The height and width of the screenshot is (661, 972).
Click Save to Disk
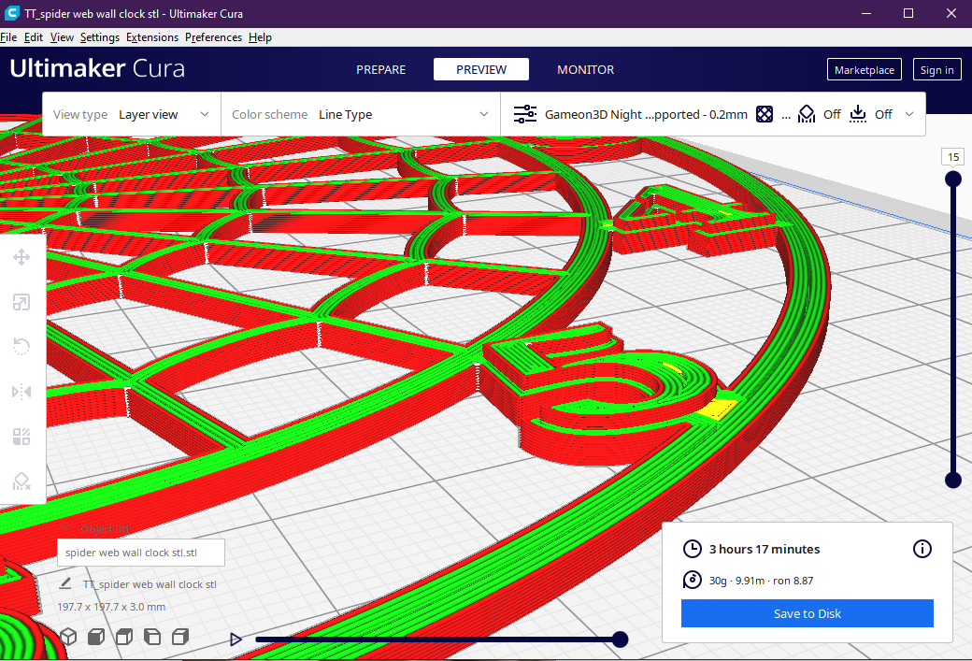tap(808, 613)
